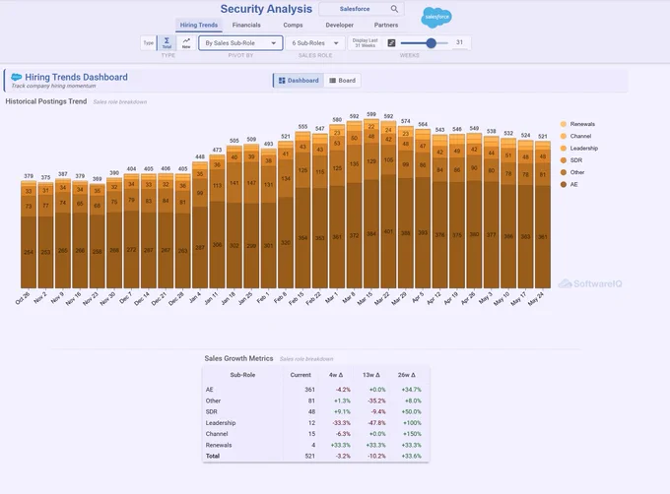
Task: Click the Oct 26 bar in the chart
Action: click(29, 234)
